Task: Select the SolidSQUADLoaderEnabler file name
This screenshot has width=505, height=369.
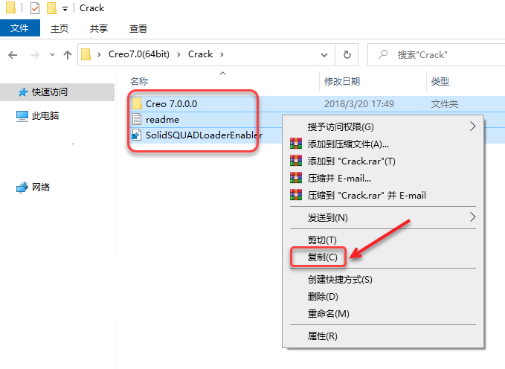Action: (x=204, y=135)
